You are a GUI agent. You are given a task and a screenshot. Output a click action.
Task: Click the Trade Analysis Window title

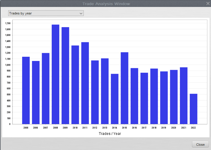click(x=106, y=4)
